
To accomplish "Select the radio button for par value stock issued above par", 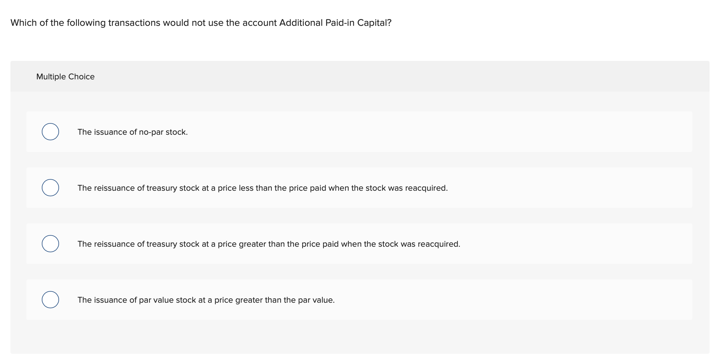I will [x=50, y=300].
